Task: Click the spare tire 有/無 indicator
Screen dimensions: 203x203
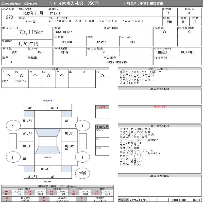Action: tap(82, 173)
